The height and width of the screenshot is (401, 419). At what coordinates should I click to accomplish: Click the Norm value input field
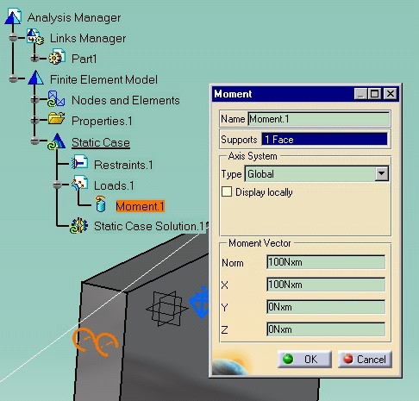[x=326, y=262]
